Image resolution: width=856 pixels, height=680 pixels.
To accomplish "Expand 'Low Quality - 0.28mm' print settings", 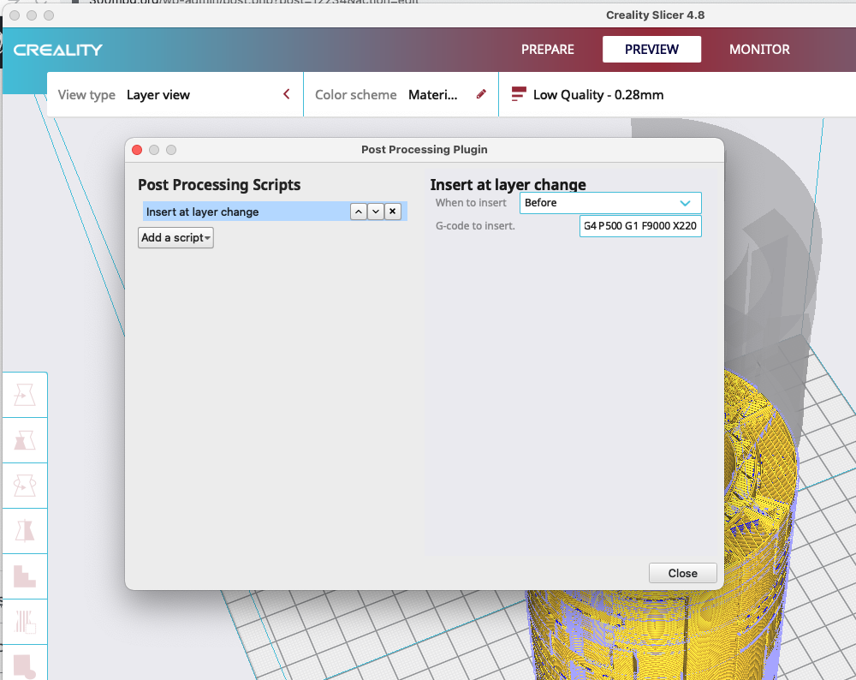I will click(x=677, y=94).
